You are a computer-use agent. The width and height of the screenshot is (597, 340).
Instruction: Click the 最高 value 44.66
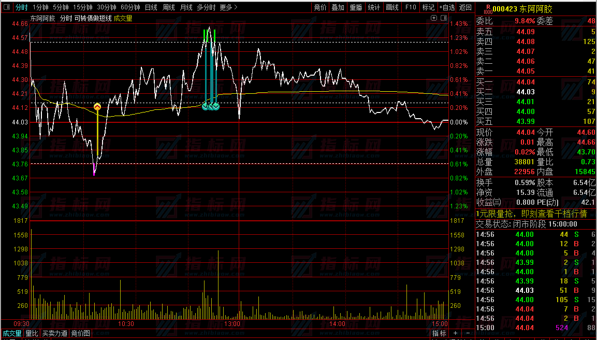[586, 143]
